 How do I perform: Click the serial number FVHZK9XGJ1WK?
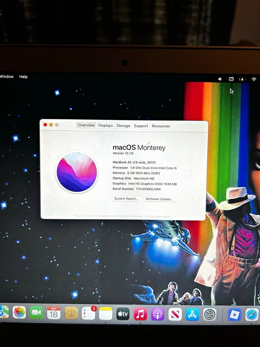148,189
